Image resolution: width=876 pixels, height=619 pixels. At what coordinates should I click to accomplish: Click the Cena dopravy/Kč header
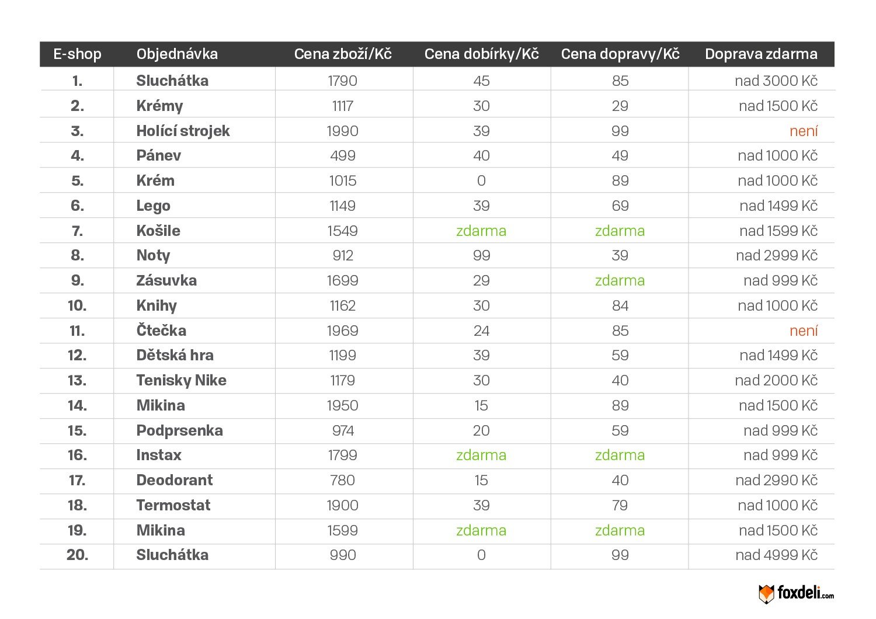[x=620, y=54]
